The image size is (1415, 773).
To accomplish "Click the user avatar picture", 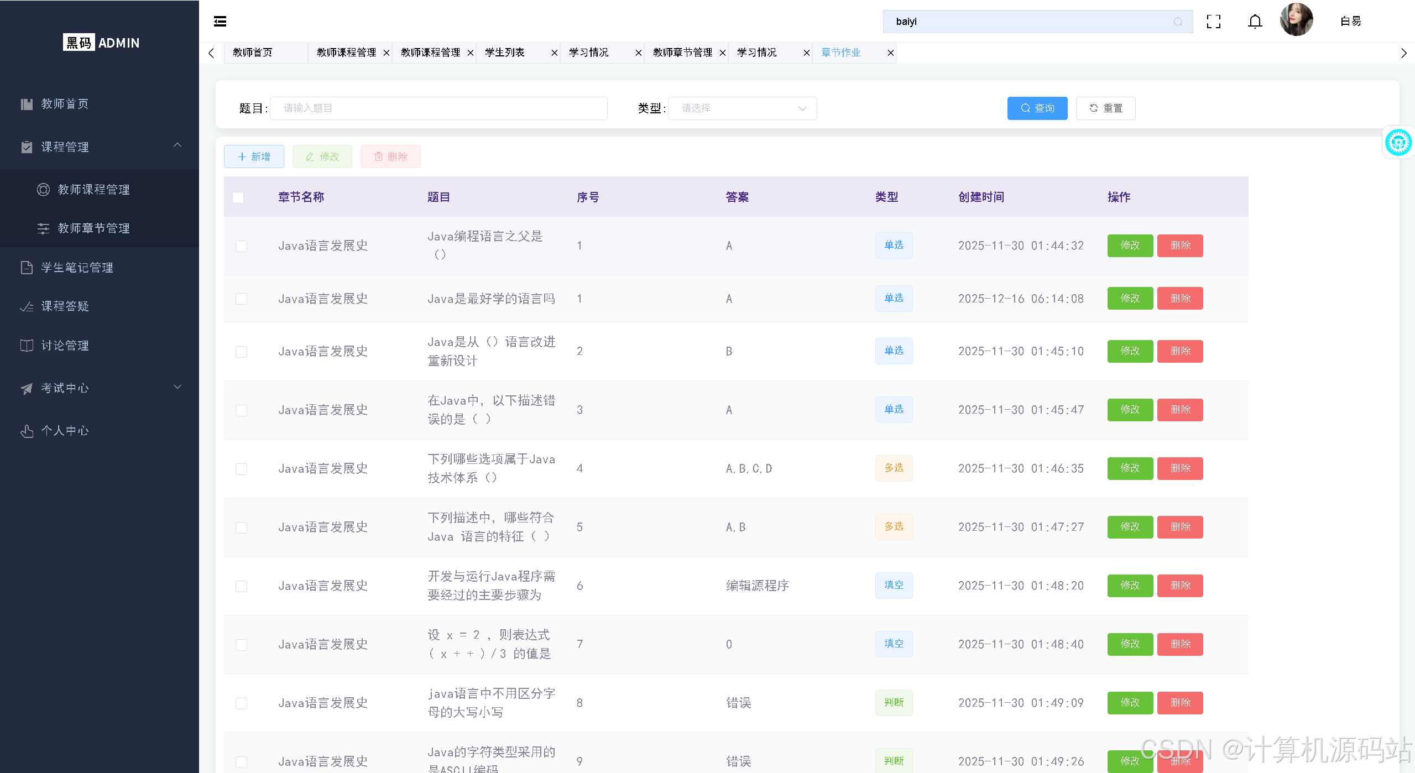I will point(1296,20).
